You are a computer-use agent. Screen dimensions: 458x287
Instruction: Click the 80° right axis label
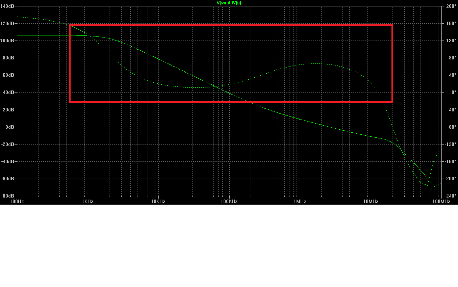452,58
